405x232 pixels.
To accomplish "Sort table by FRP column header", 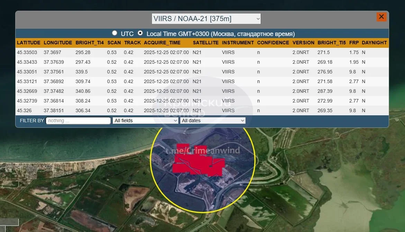I will (x=354, y=43).
